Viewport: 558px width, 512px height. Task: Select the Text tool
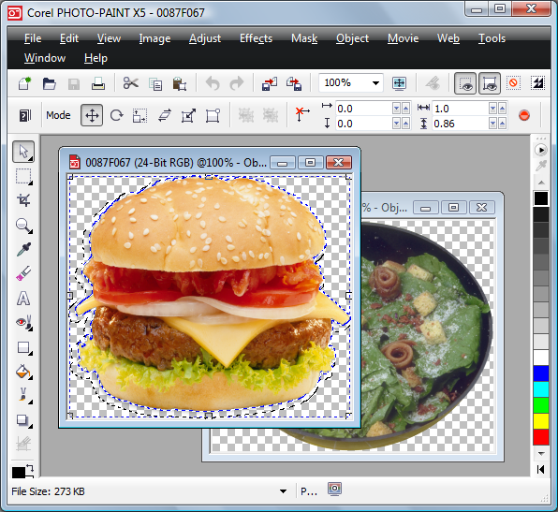(23, 299)
